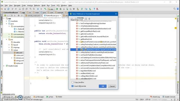Click the Collapse All icon in the dialog toolbar
180x101 pixels.
89,19
